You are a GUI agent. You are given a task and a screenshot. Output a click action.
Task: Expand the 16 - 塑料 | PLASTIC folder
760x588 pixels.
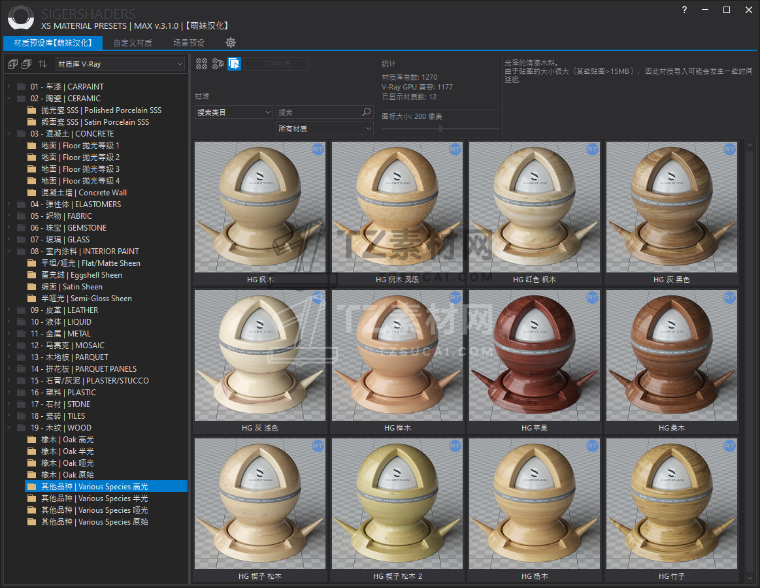[x=8, y=392]
